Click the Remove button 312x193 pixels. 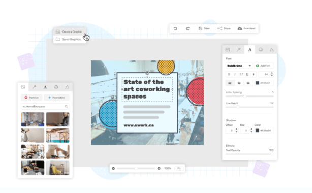[x=32, y=98]
